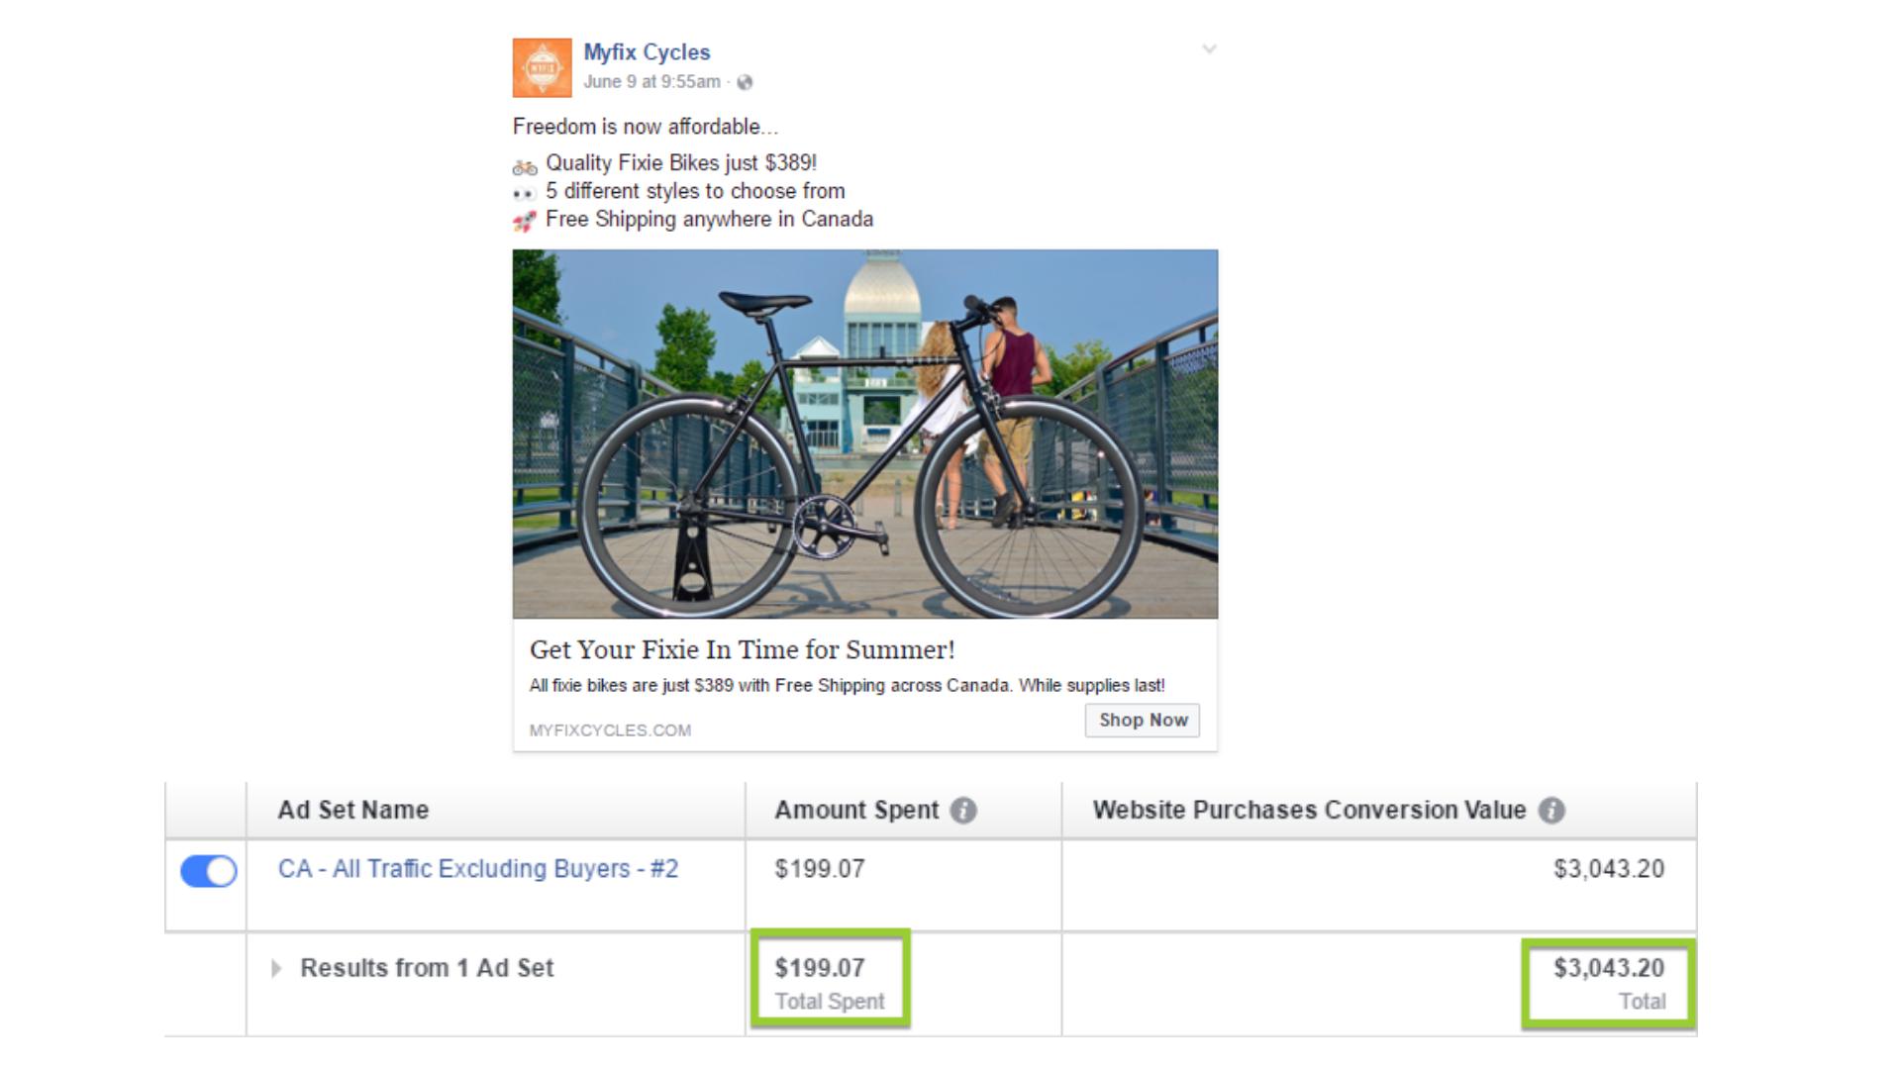Click the rocket emoji beside Free Shipping
The image size is (1901, 1069).
(525, 221)
